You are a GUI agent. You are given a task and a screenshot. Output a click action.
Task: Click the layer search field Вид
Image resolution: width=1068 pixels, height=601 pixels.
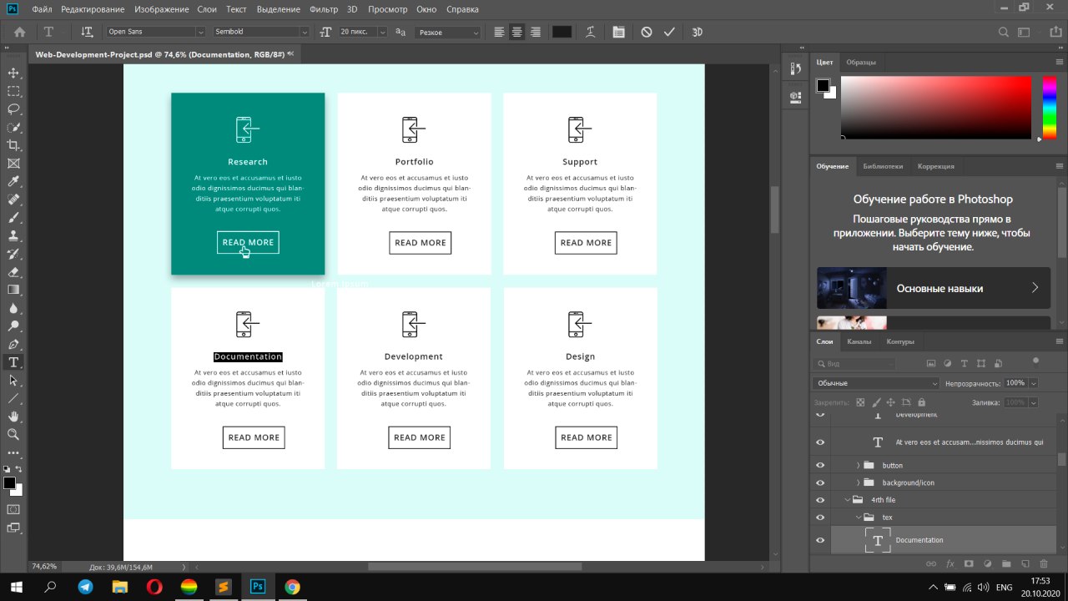coord(854,364)
